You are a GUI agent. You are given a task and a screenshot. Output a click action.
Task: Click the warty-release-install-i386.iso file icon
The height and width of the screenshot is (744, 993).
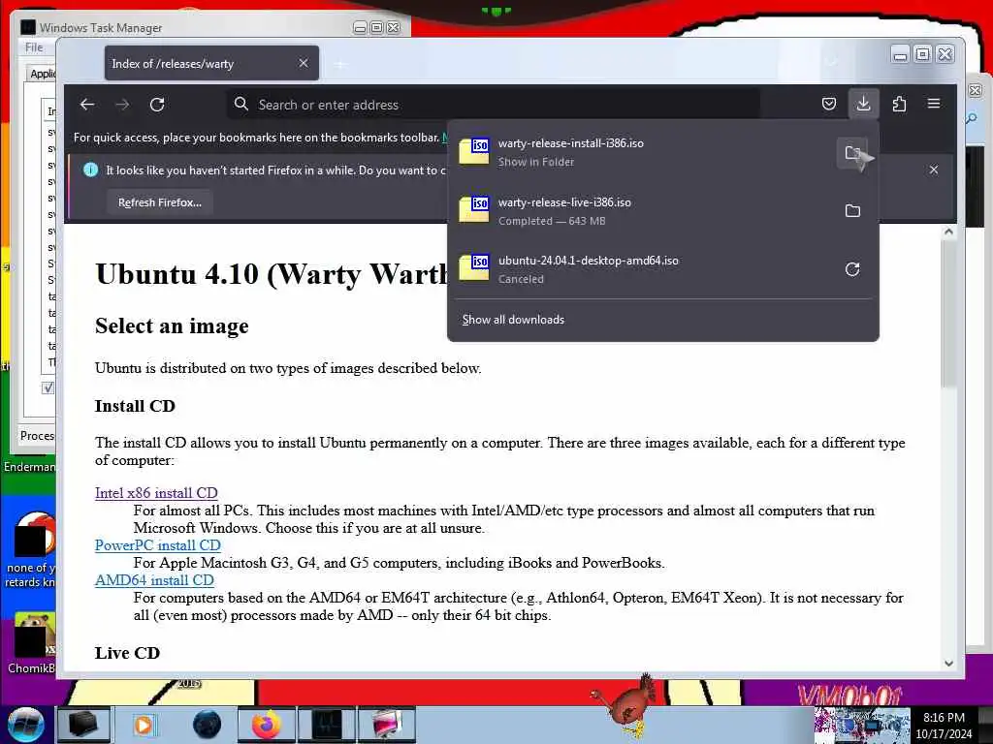tap(473, 151)
